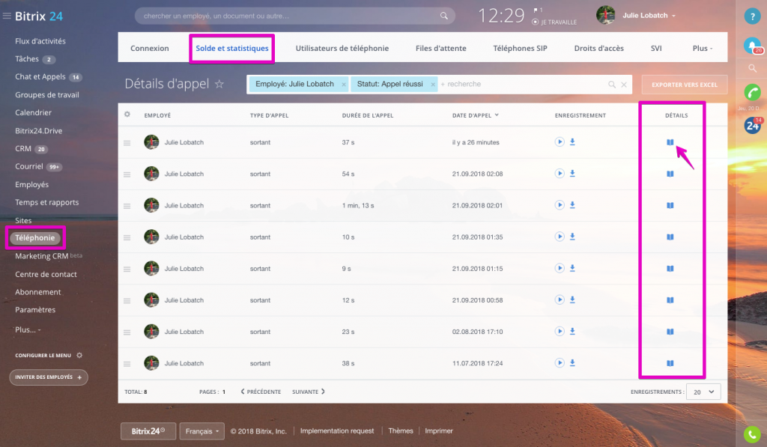Click the top employee/document search field

[295, 16]
